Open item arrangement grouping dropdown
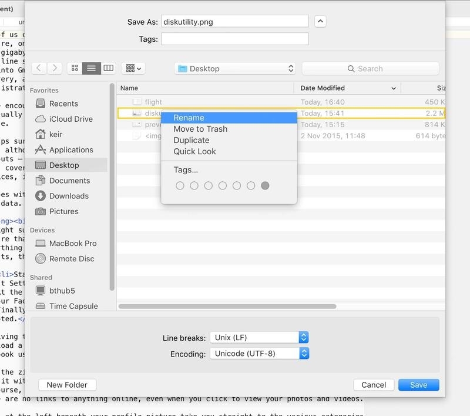 [x=133, y=68]
